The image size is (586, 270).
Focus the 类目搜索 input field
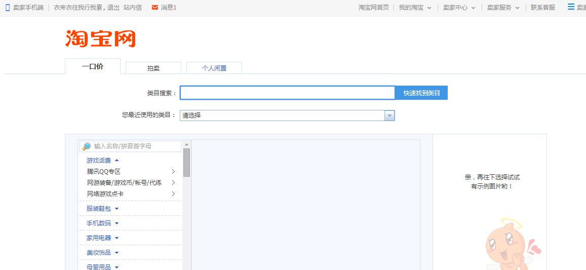[x=287, y=93]
